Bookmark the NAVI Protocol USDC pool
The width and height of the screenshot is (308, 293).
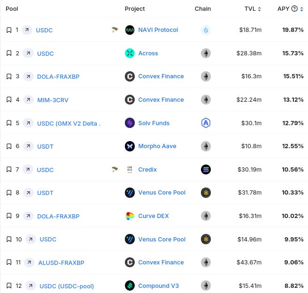[x=9, y=30]
